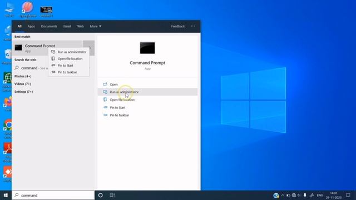This screenshot has width=356, height=200.
Task: Open Task View from the taskbar
Action: point(112,195)
